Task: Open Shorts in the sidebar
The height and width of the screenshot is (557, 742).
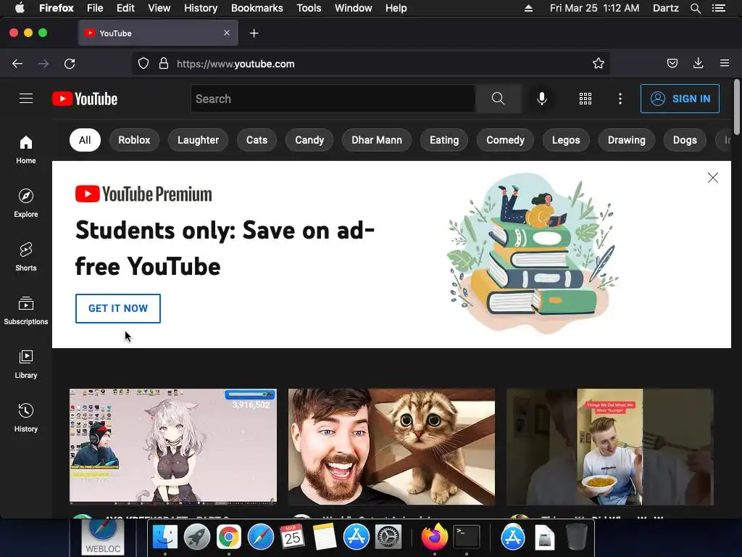Action: point(26,256)
